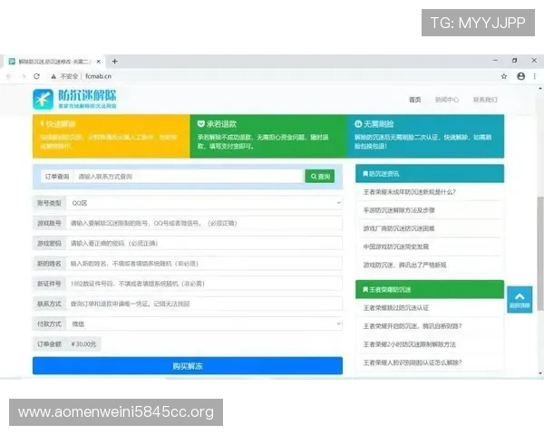
Task: Open a new tab with plus button
Action: point(114,62)
